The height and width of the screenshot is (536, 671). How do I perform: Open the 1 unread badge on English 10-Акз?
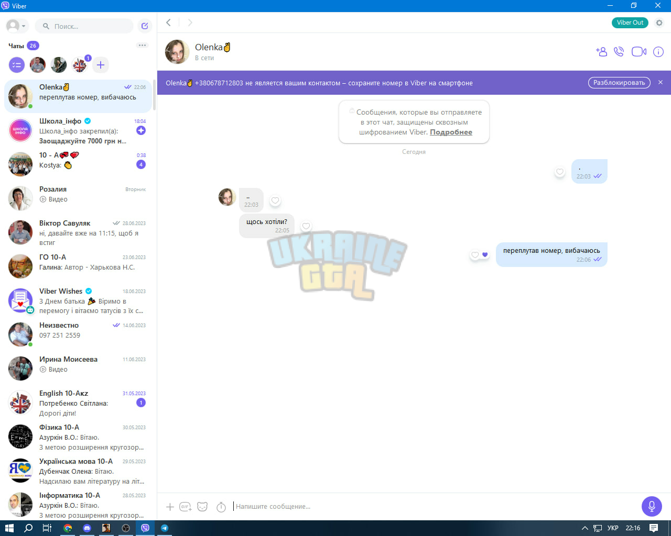(141, 403)
